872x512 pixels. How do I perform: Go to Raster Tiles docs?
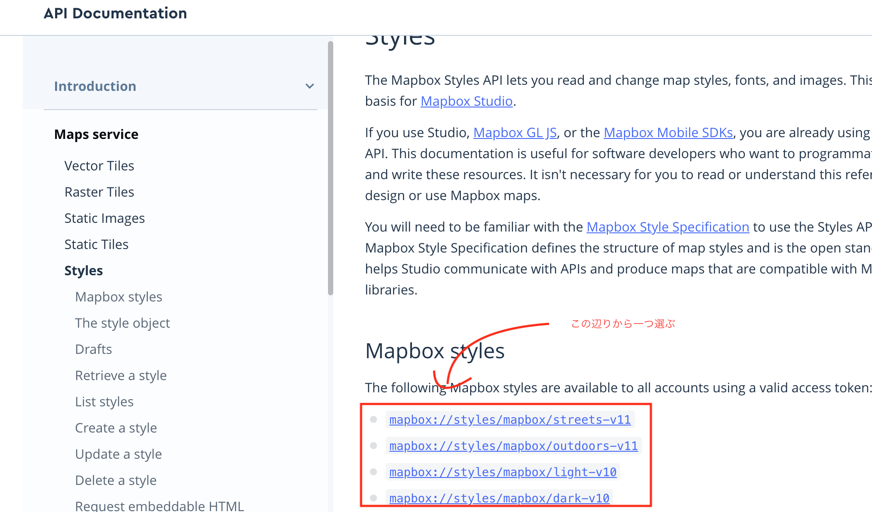(99, 192)
